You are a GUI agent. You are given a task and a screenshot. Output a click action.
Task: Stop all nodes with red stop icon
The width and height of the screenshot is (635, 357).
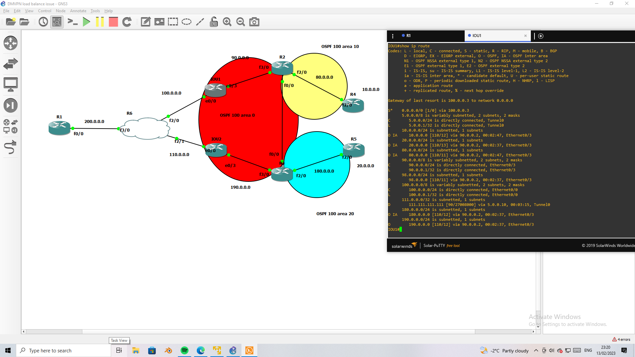tap(113, 22)
